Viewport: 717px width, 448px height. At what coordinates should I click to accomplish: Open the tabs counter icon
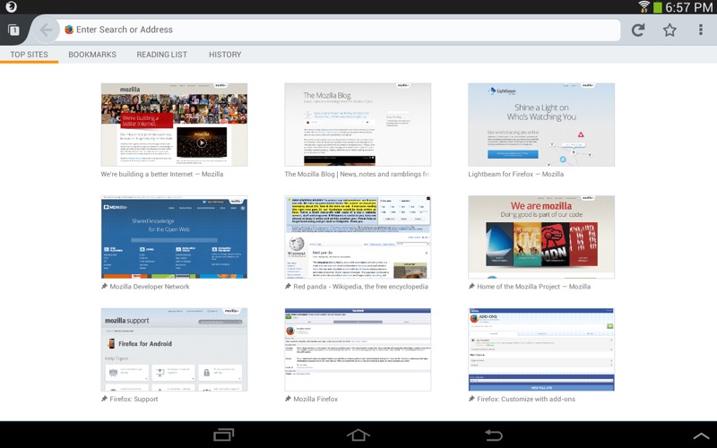pyautogui.click(x=13, y=30)
